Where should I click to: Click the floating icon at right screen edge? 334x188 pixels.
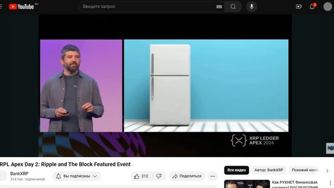pyautogui.click(x=330, y=148)
